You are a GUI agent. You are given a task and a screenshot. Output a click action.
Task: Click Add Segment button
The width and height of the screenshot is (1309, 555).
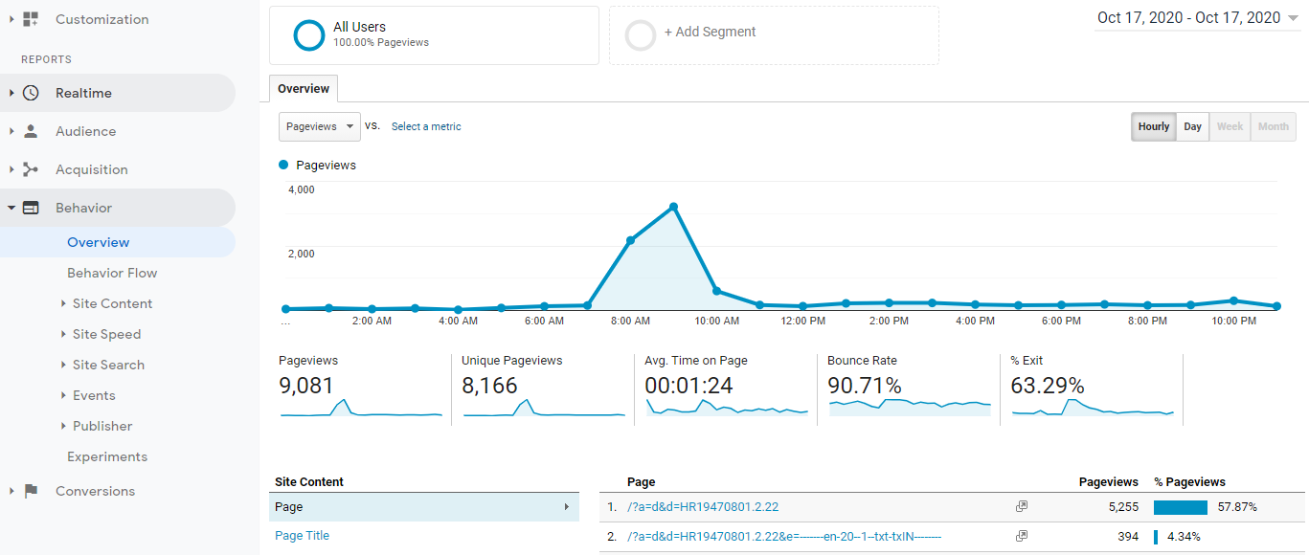click(x=710, y=33)
